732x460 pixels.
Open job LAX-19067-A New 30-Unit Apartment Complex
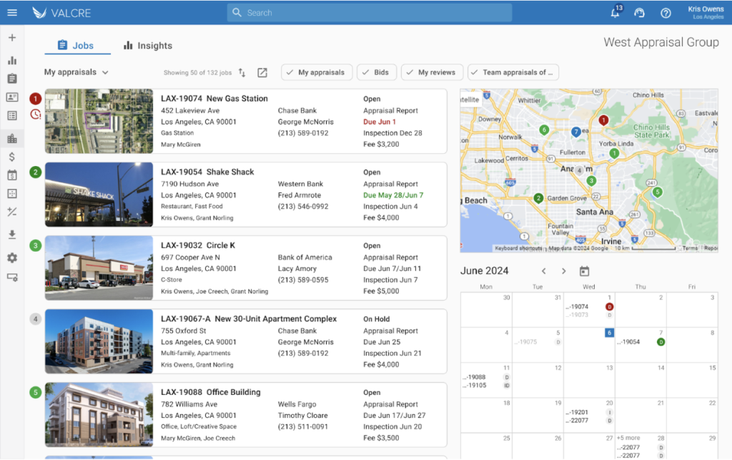tap(246, 341)
